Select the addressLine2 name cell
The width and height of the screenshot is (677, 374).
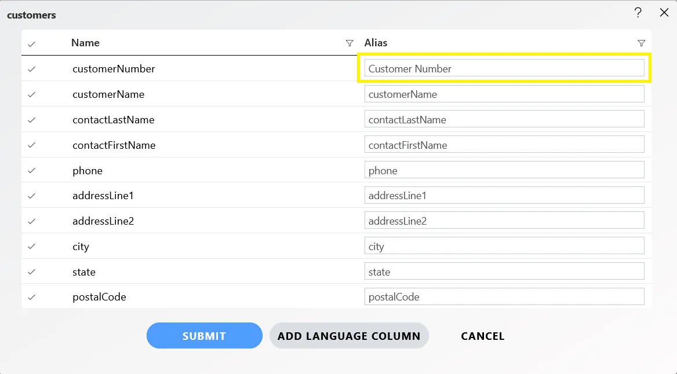[103, 221]
